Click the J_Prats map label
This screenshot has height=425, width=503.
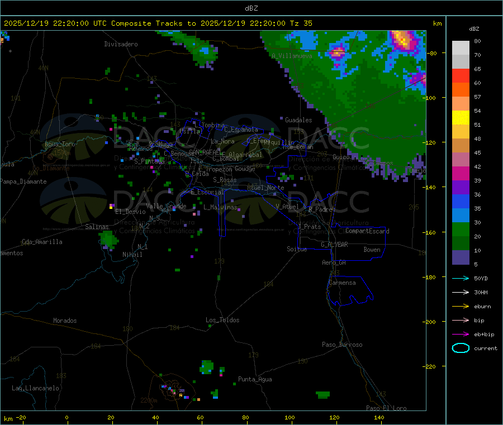click(310, 227)
